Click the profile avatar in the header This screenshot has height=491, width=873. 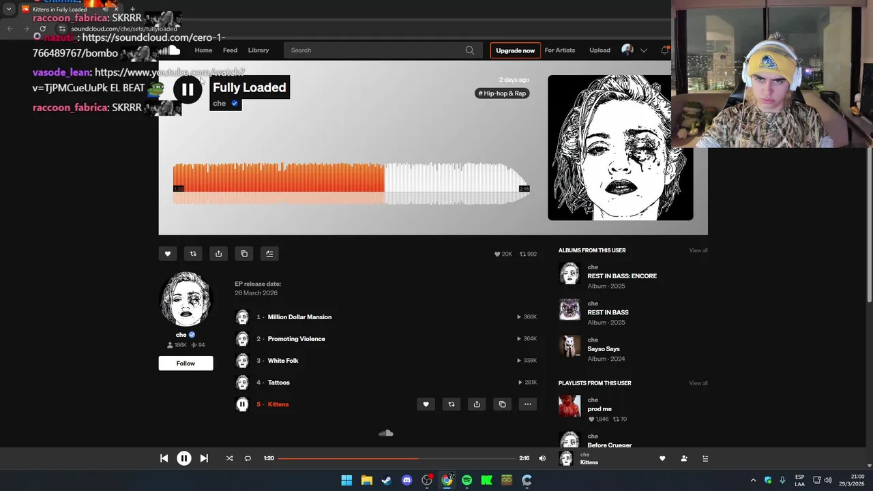click(x=627, y=50)
